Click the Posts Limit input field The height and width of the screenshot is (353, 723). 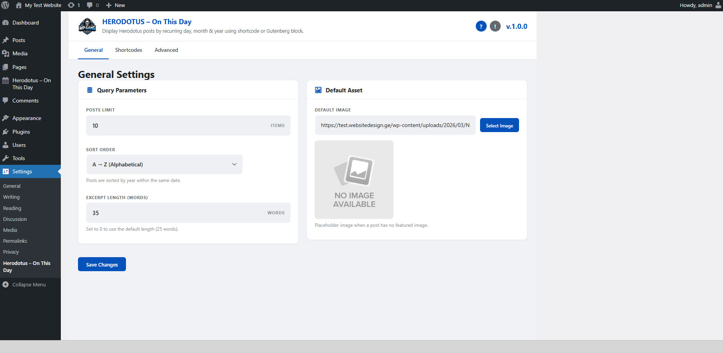tap(188, 125)
